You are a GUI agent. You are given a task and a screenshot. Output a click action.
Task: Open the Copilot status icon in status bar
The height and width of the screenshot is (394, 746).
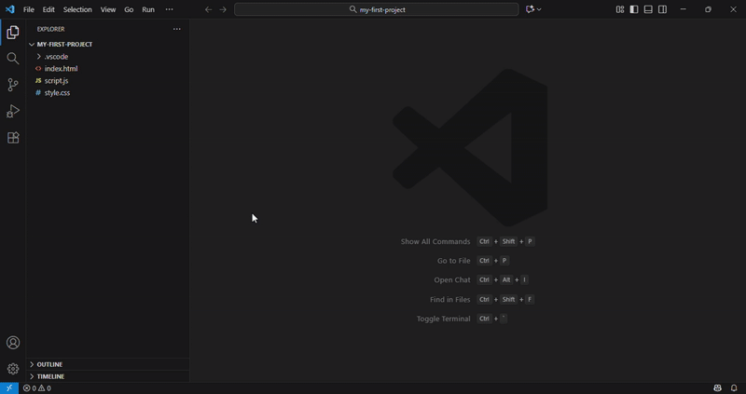(x=717, y=388)
